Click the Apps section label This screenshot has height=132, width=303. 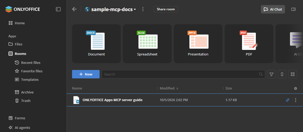(x=12, y=36)
